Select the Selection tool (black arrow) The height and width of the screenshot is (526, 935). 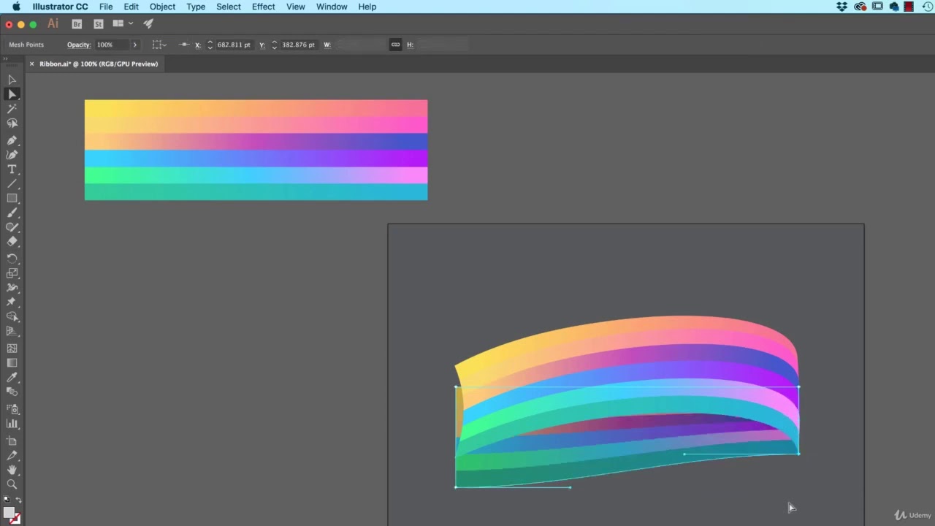point(12,80)
